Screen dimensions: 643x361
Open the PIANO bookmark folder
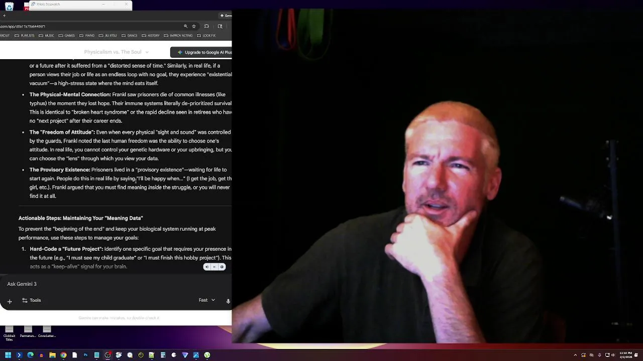point(87,36)
